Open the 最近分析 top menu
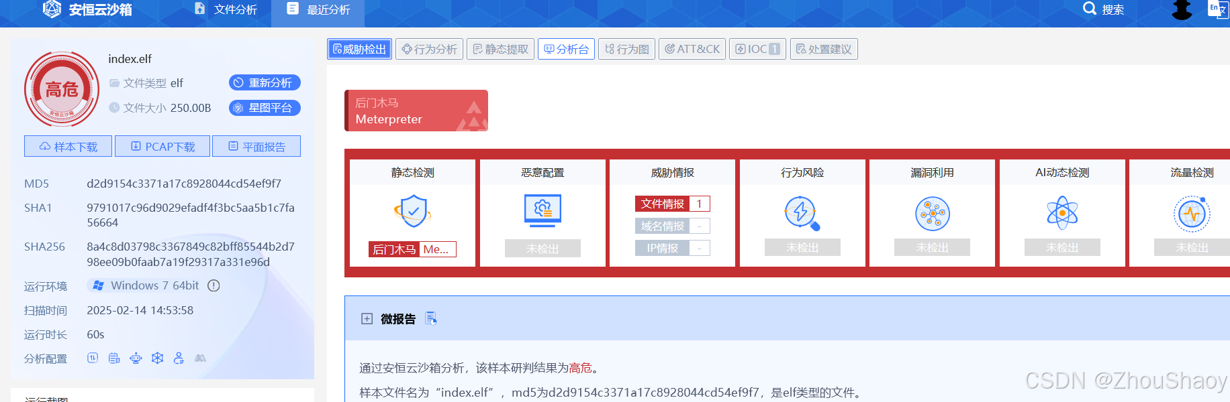Viewport: 1230px width, 402px height. tap(318, 9)
